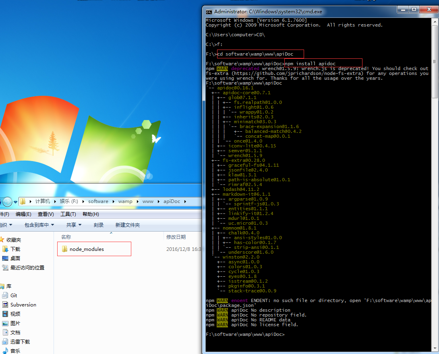Click www breadcrumb segment
The width and height of the screenshot is (439, 354).
click(x=148, y=201)
